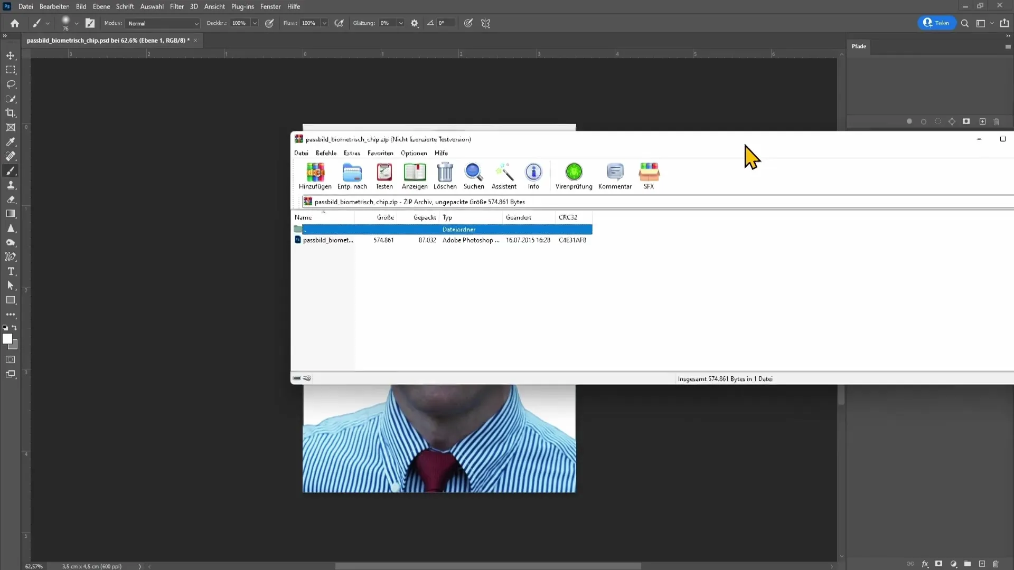Image resolution: width=1014 pixels, height=570 pixels.
Task: Open Photoshop Ebene menu
Action: [101, 6]
